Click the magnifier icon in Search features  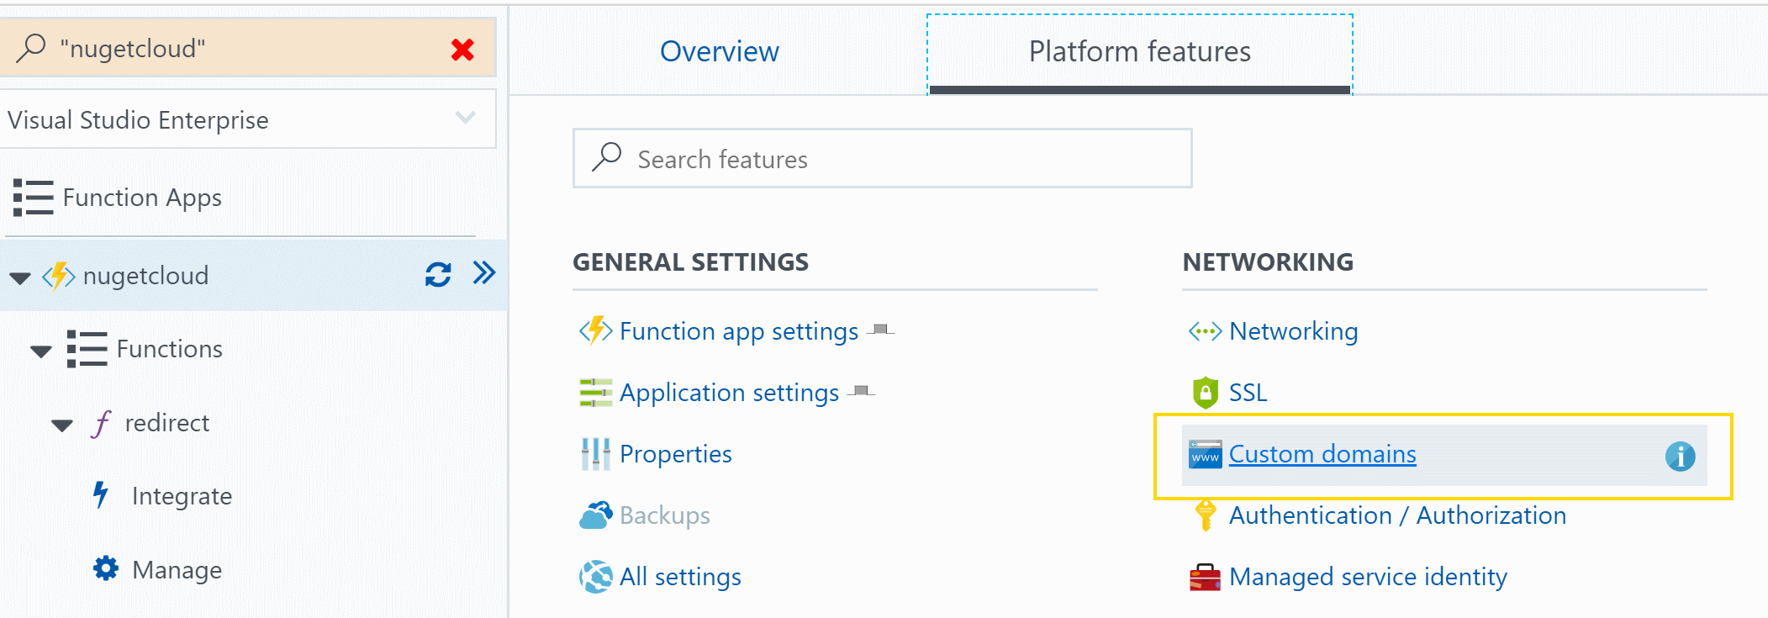tap(606, 157)
